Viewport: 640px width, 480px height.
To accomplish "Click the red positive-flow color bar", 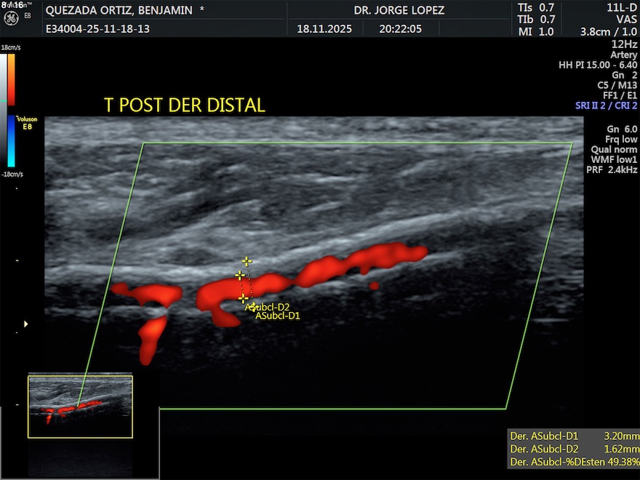I will pyautogui.click(x=11, y=80).
